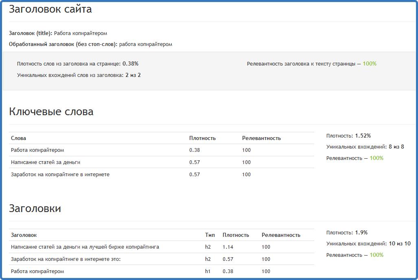Click the "8 из 8" unique occurrences value

click(x=396, y=147)
